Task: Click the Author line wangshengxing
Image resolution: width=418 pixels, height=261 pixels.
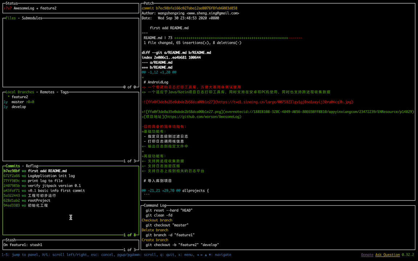Action: tap(190, 13)
